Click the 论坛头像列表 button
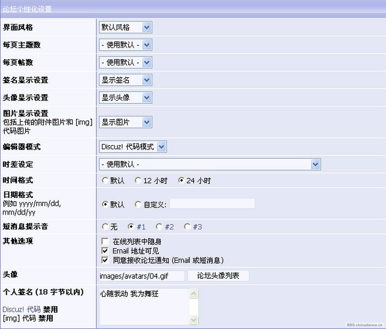The image size is (386, 329). (218, 276)
